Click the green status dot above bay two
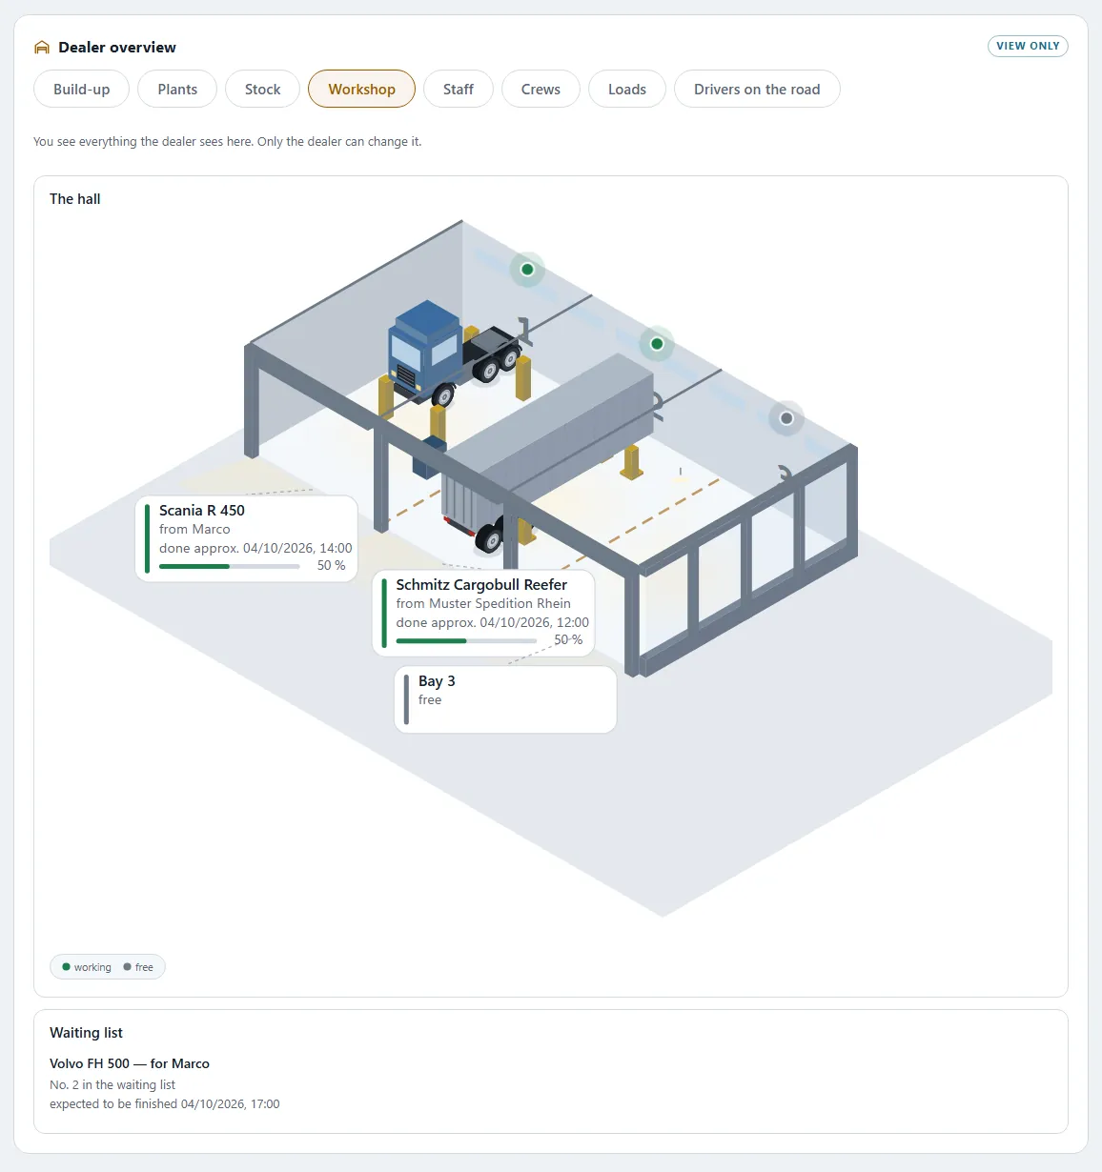The height and width of the screenshot is (1172, 1102). pos(657,344)
